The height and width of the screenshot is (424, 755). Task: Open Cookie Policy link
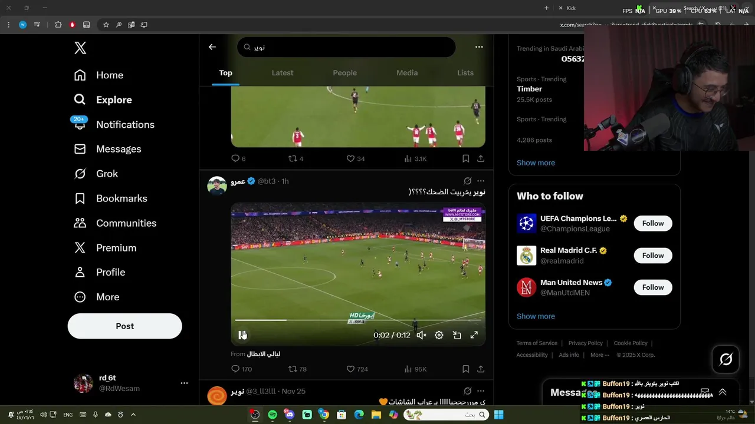631,343
